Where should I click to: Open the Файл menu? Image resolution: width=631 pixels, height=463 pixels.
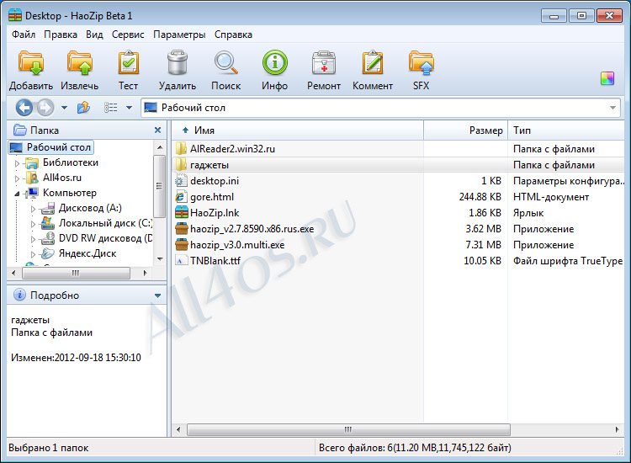point(24,35)
